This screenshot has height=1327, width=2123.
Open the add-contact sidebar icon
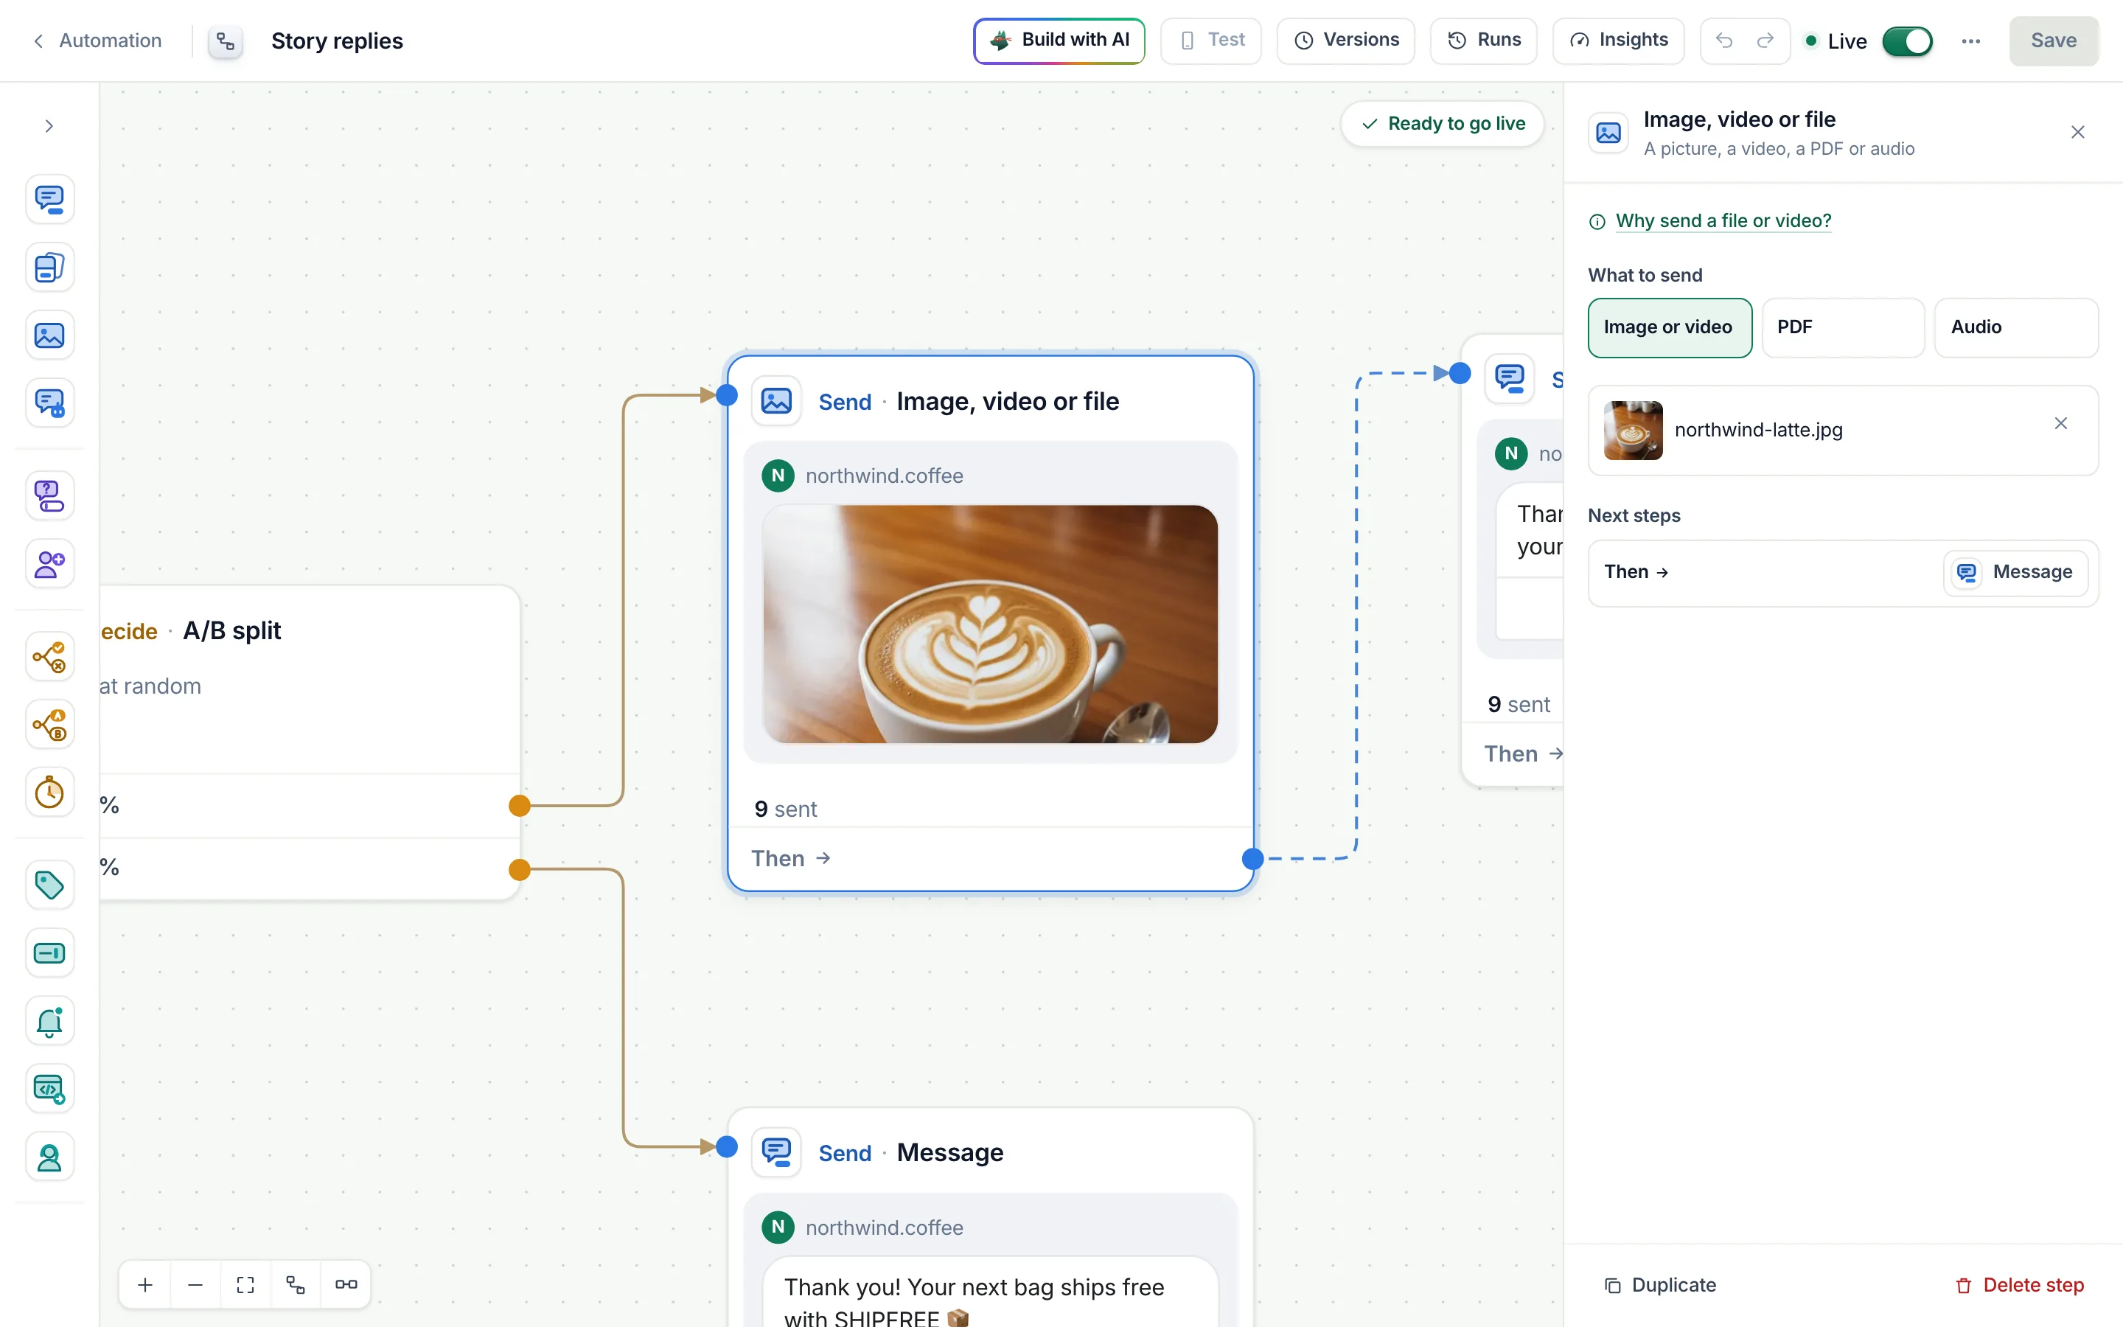49,563
